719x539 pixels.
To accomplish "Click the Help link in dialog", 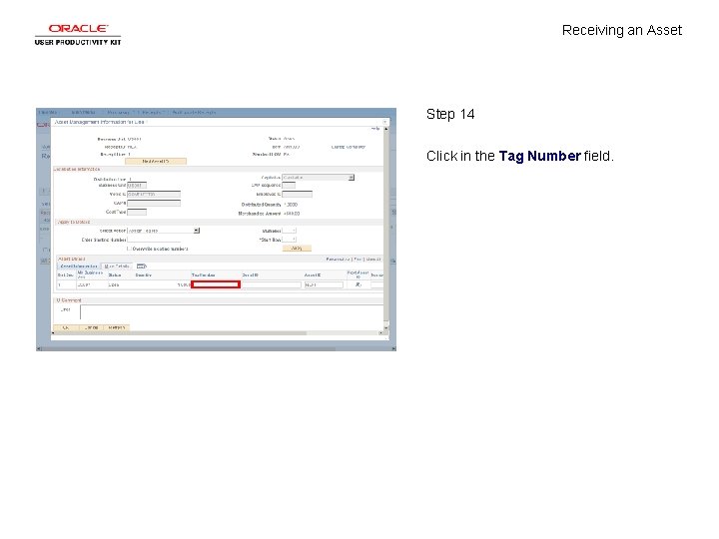I will [x=375, y=129].
